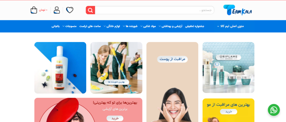
Task: Click خرید button on yellow hair-care banner
Action: tap(228, 112)
